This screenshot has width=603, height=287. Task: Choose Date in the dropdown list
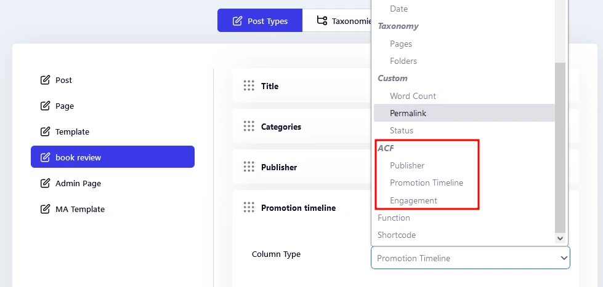[x=464, y=9]
